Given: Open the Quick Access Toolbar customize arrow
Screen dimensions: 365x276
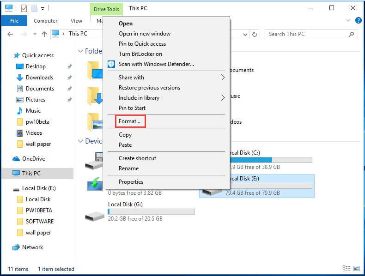Looking at the screenshot, I should point(43,9).
